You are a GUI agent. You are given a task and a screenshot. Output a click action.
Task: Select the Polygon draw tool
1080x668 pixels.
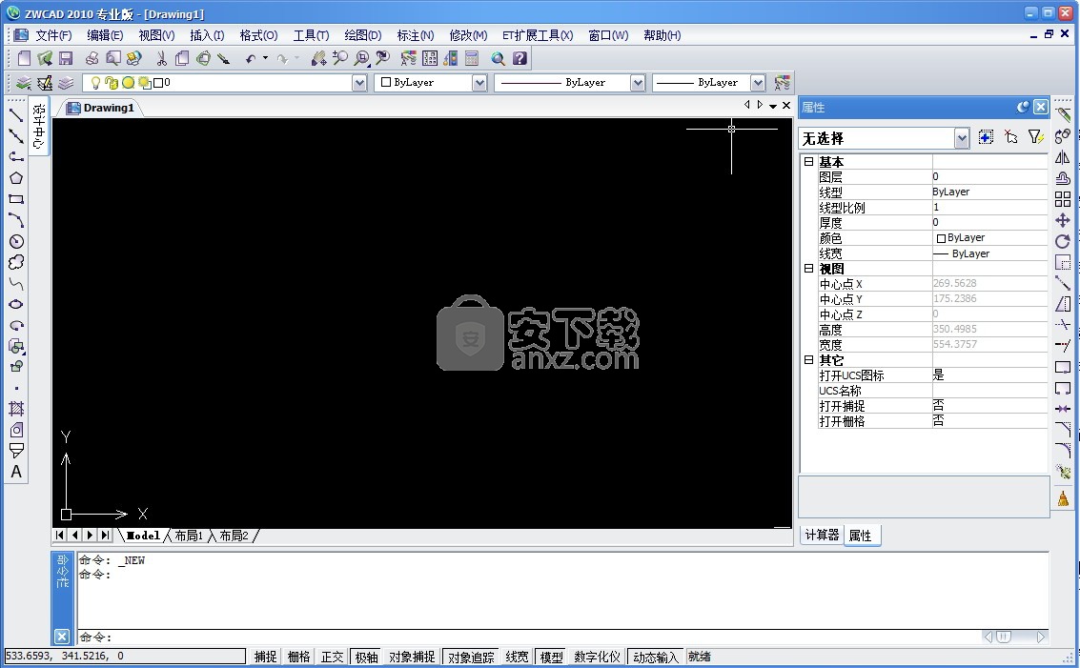coord(16,178)
